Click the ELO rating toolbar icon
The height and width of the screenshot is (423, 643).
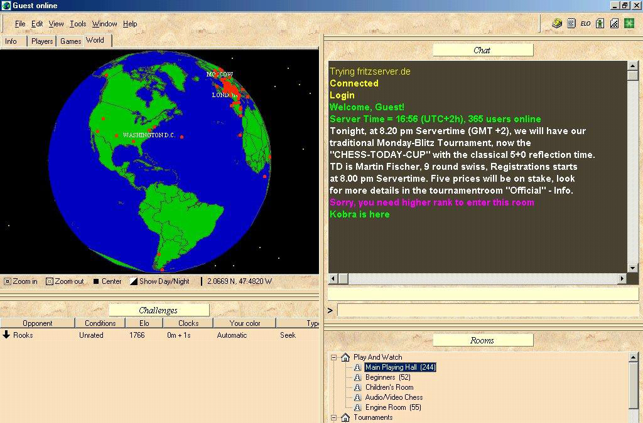point(585,24)
